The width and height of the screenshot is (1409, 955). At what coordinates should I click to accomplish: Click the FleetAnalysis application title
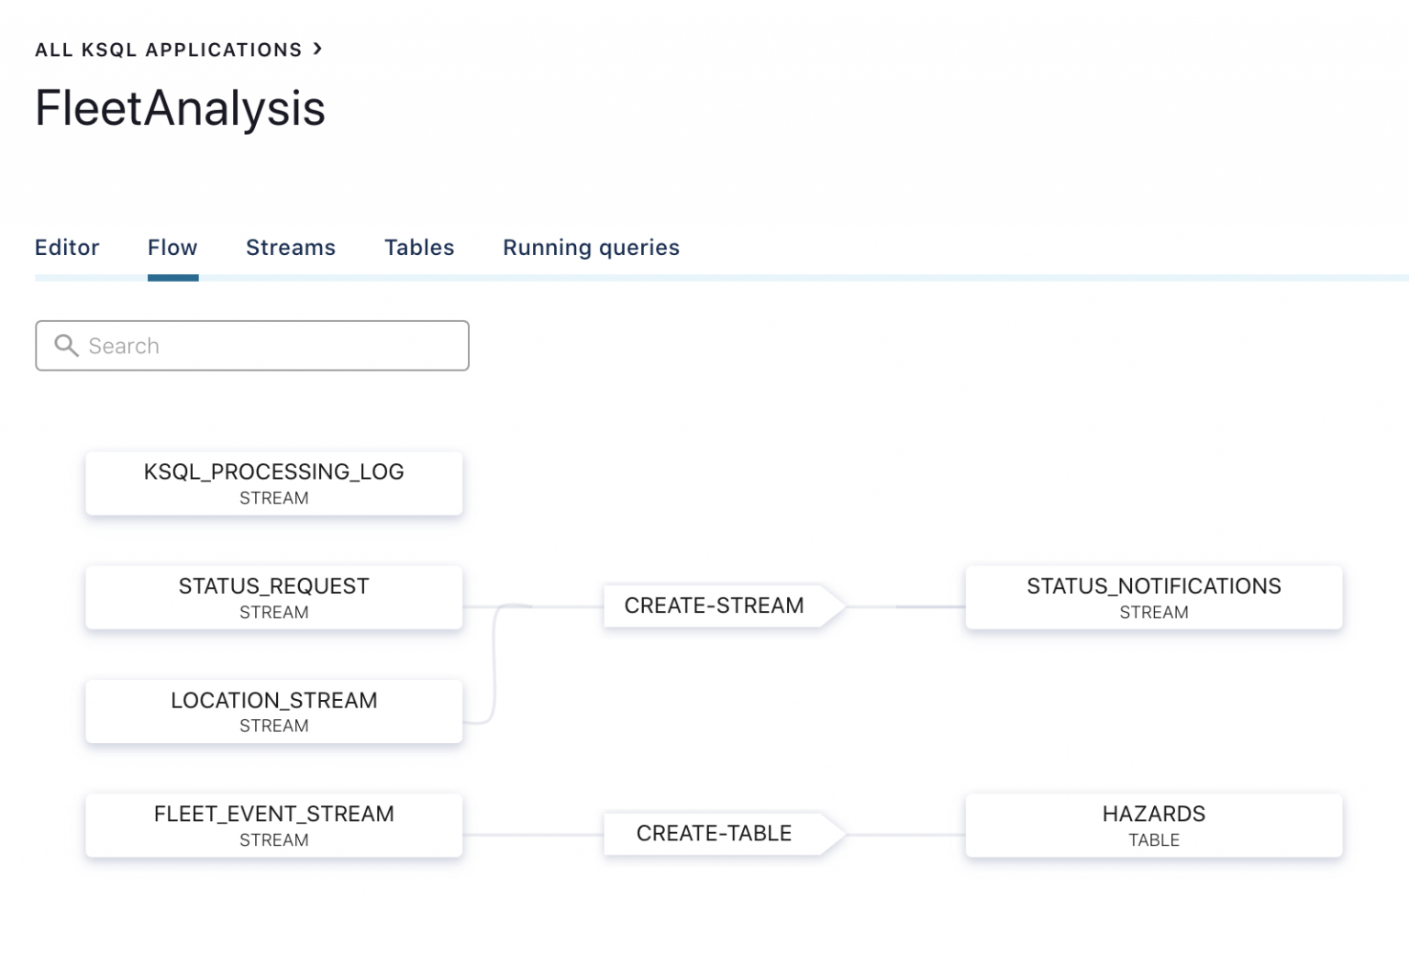pos(180,108)
